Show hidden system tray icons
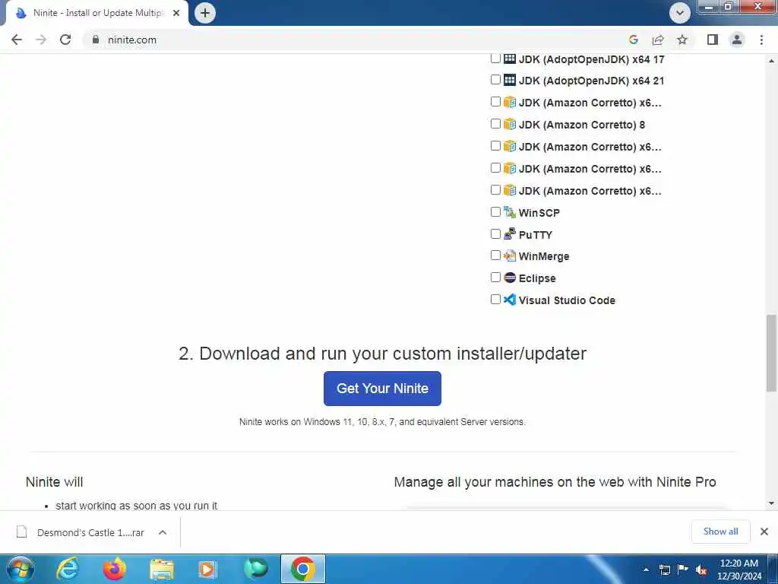 pos(646,570)
